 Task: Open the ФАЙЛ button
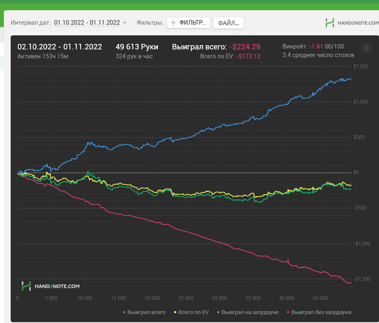click(228, 23)
